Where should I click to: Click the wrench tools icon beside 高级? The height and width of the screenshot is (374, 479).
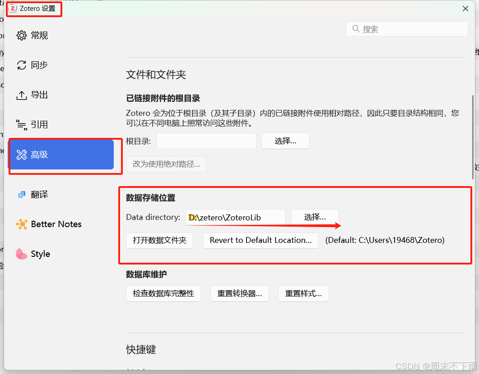pyautogui.click(x=21, y=155)
